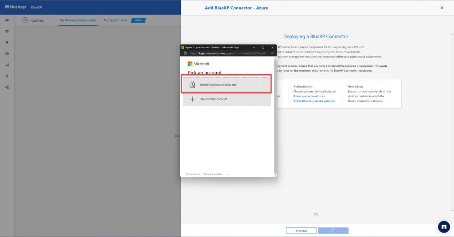Click the Deploying a BlueXP Connector heading
The image size is (454, 237).
[316, 36]
